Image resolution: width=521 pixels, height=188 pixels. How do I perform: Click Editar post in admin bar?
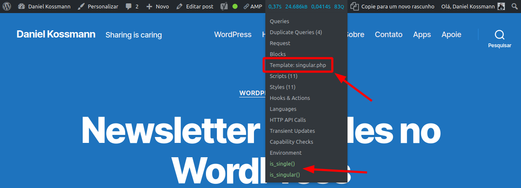pyautogui.click(x=195, y=7)
